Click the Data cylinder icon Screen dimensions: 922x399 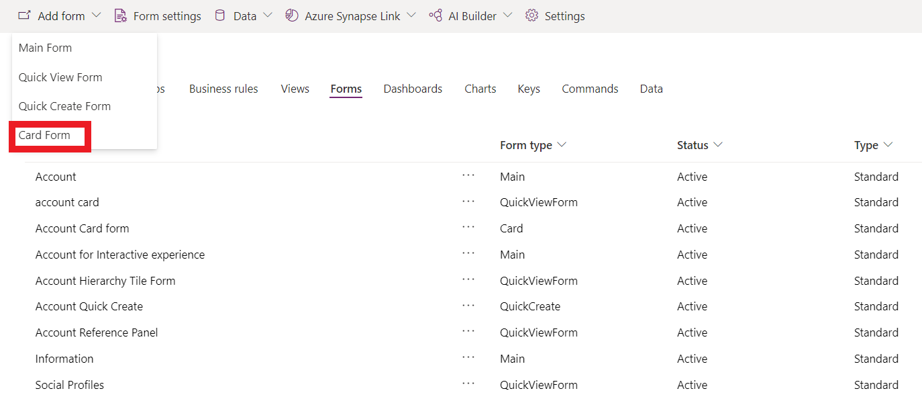point(220,15)
